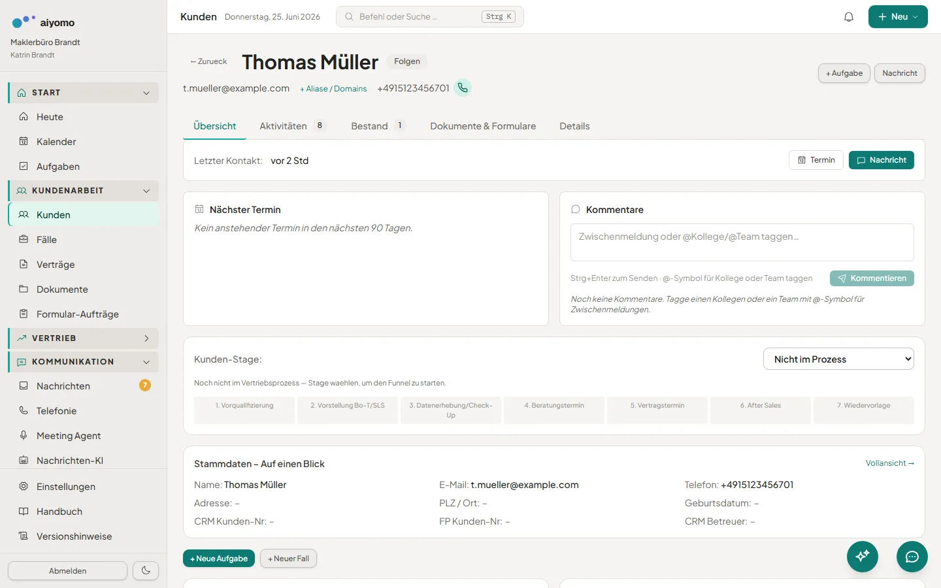Click the aiyomo logo icon

coord(24,22)
